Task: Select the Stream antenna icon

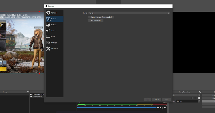Action: click(48, 19)
